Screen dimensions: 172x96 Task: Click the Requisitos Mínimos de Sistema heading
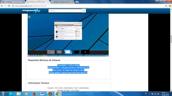(44, 60)
